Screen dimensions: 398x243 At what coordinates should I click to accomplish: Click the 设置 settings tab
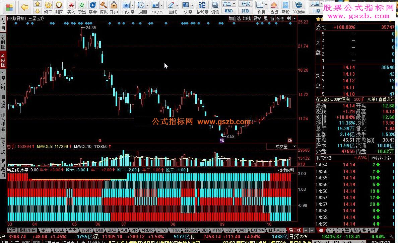(x=12, y=230)
